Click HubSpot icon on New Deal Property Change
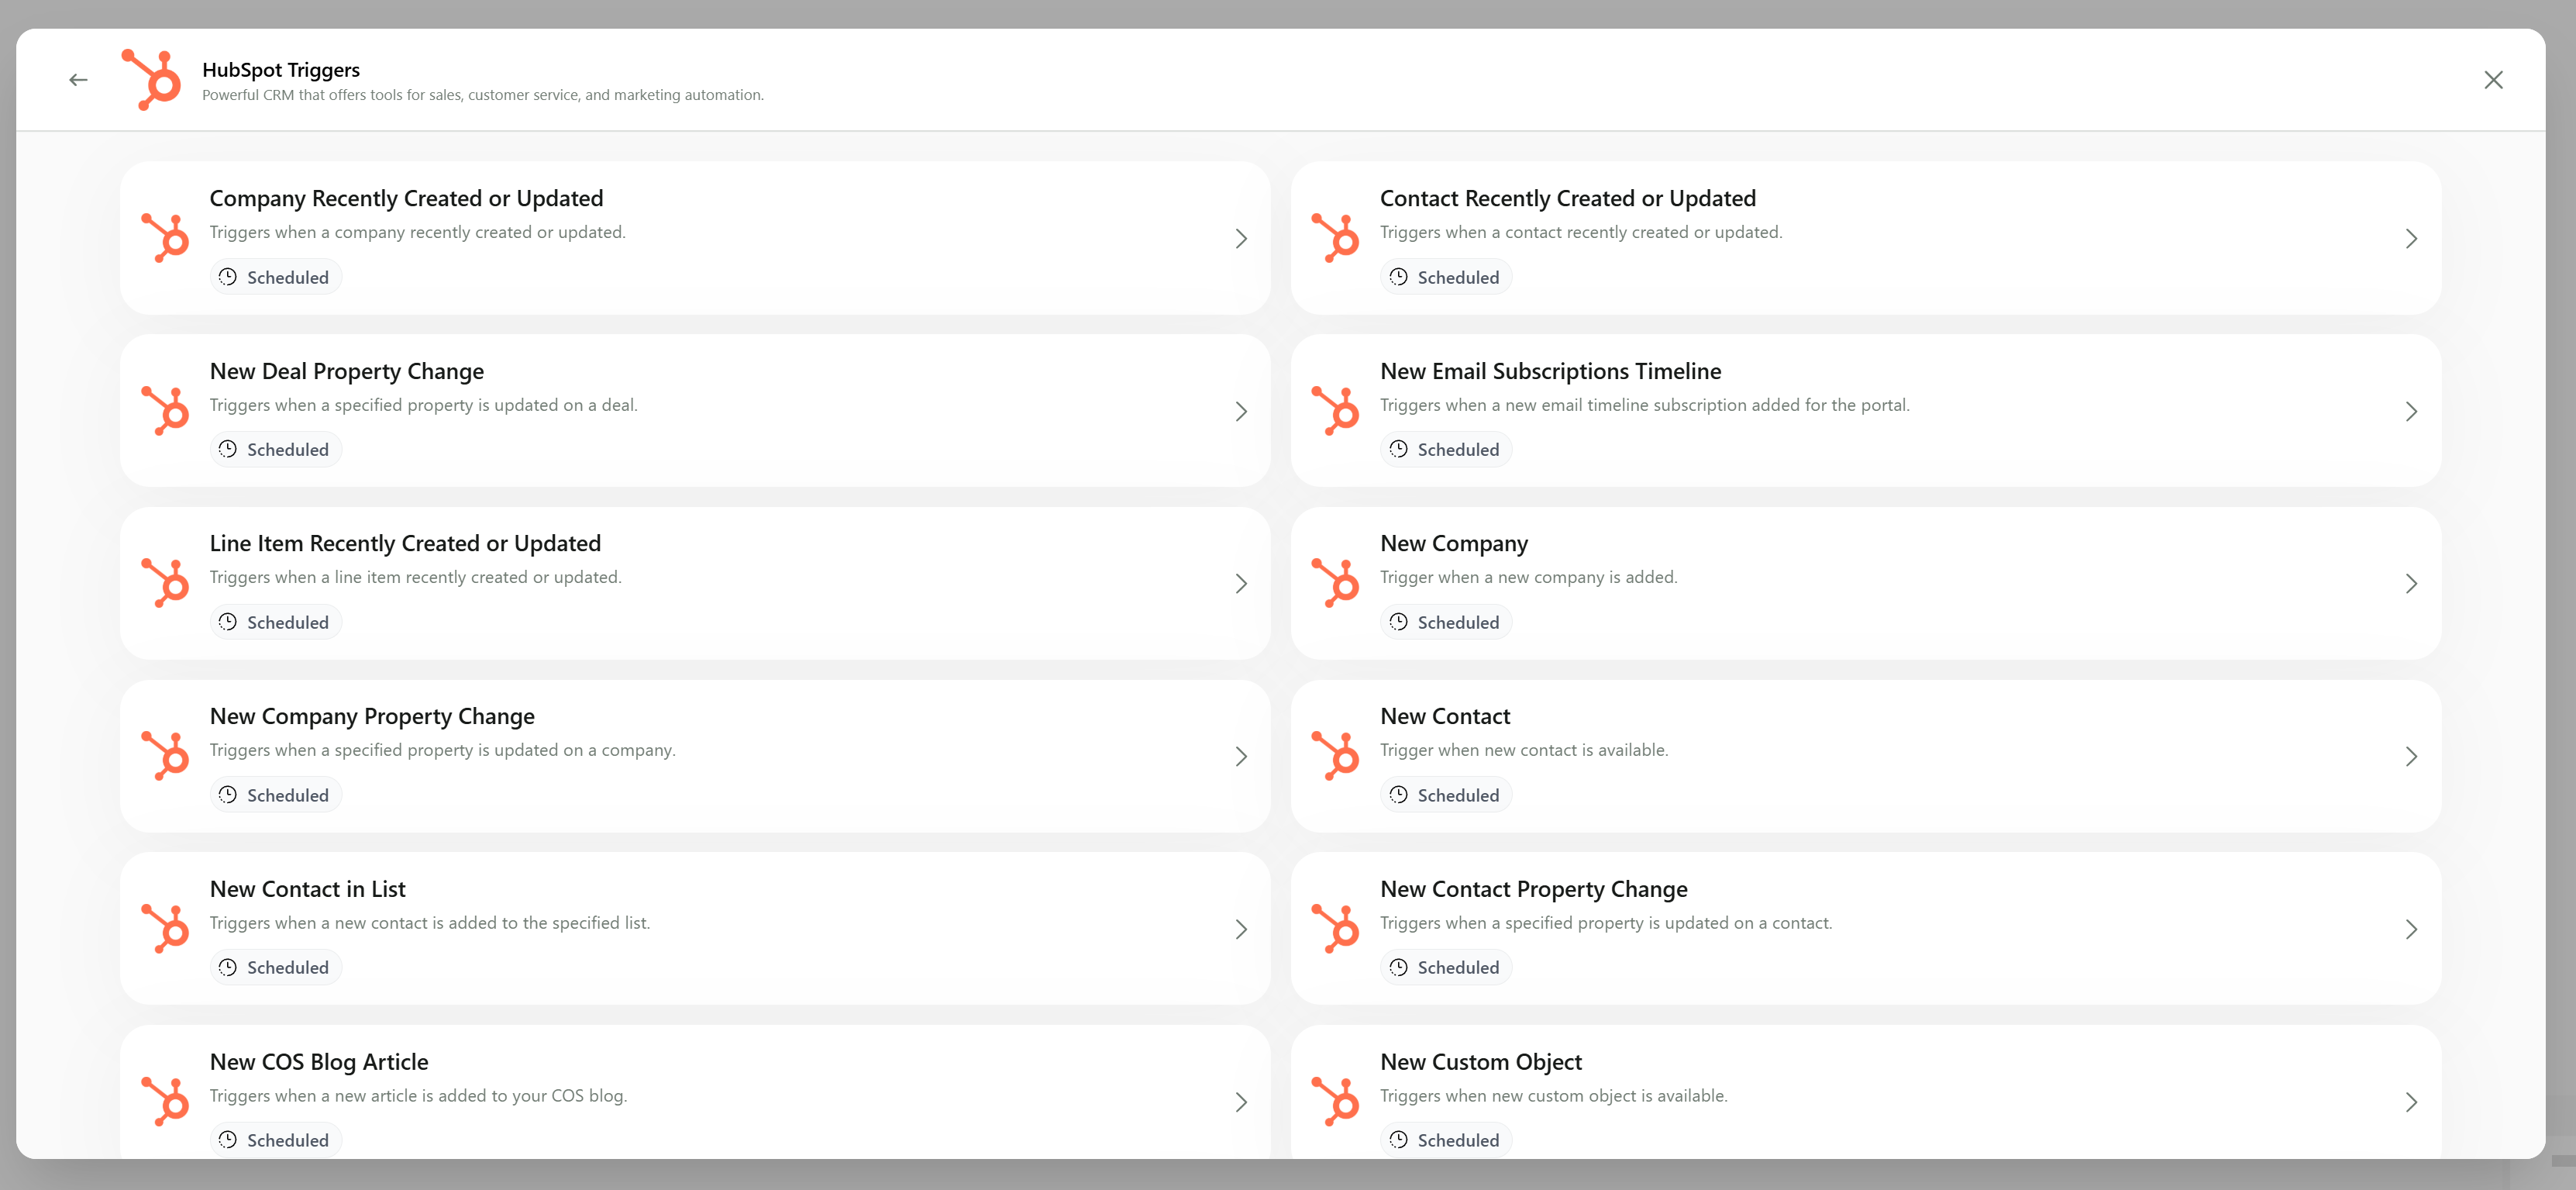The width and height of the screenshot is (2576, 1190). click(165, 411)
